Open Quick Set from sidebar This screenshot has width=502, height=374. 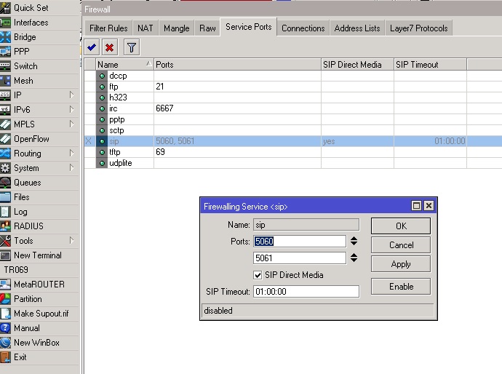[x=31, y=8]
